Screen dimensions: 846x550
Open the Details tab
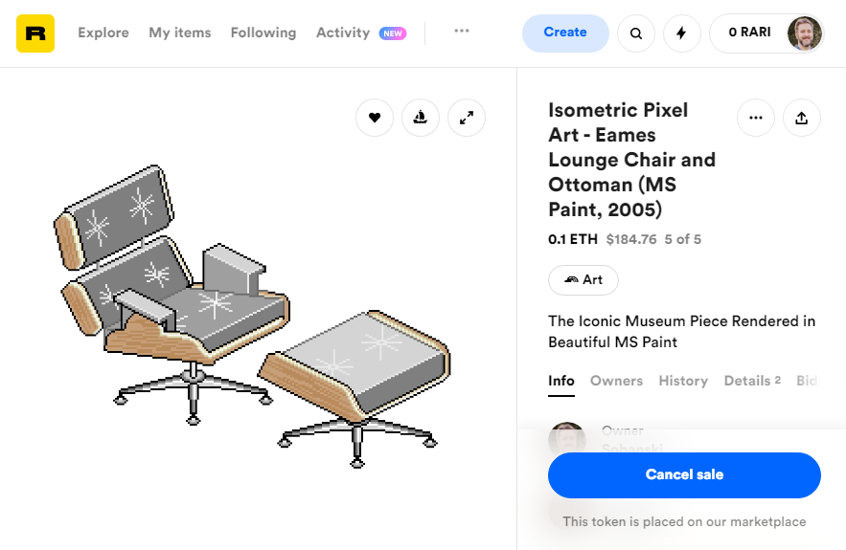point(752,381)
